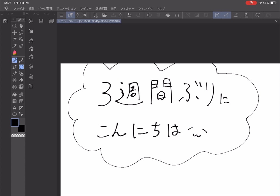Select the Gradient tool
Image resolution: width=280 pixels, height=196 pixels.
tap(14, 101)
